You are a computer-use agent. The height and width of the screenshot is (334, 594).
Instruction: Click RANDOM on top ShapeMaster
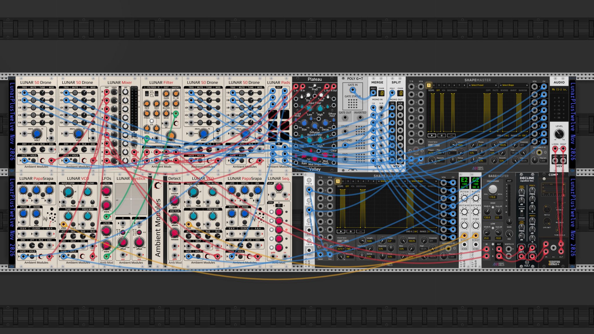[x=523, y=90]
